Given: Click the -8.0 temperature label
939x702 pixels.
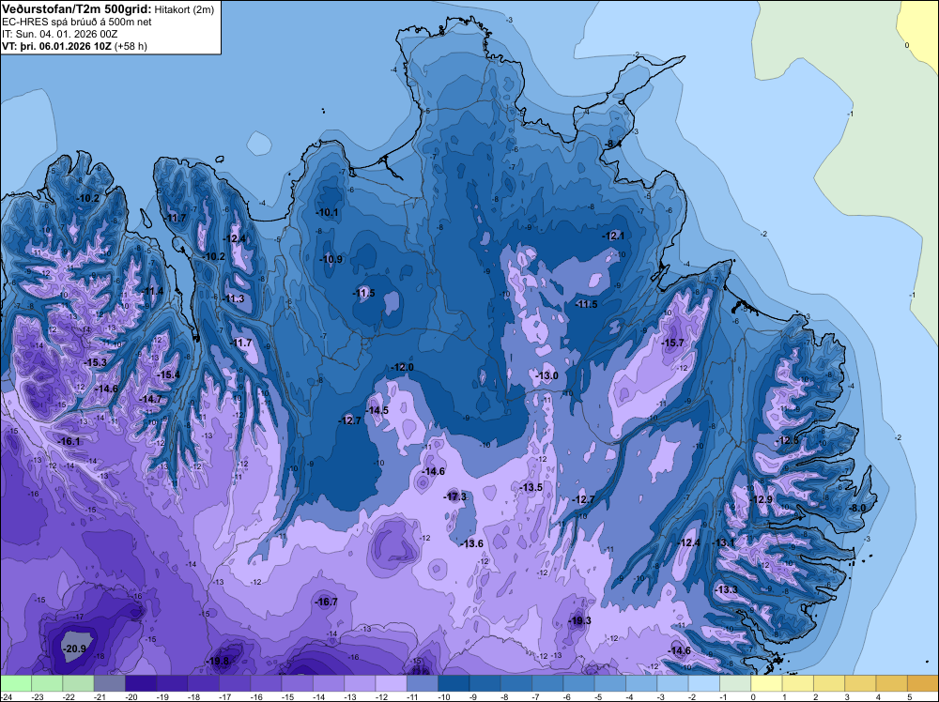Looking at the screenshot, I should 857,508.
